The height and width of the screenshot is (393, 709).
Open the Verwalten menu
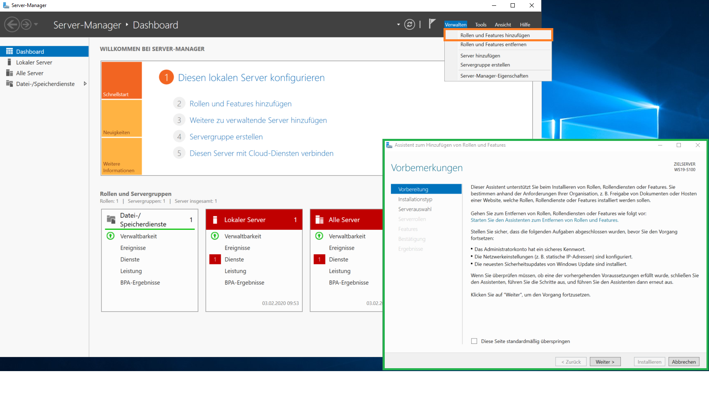[x=456, y=24]
